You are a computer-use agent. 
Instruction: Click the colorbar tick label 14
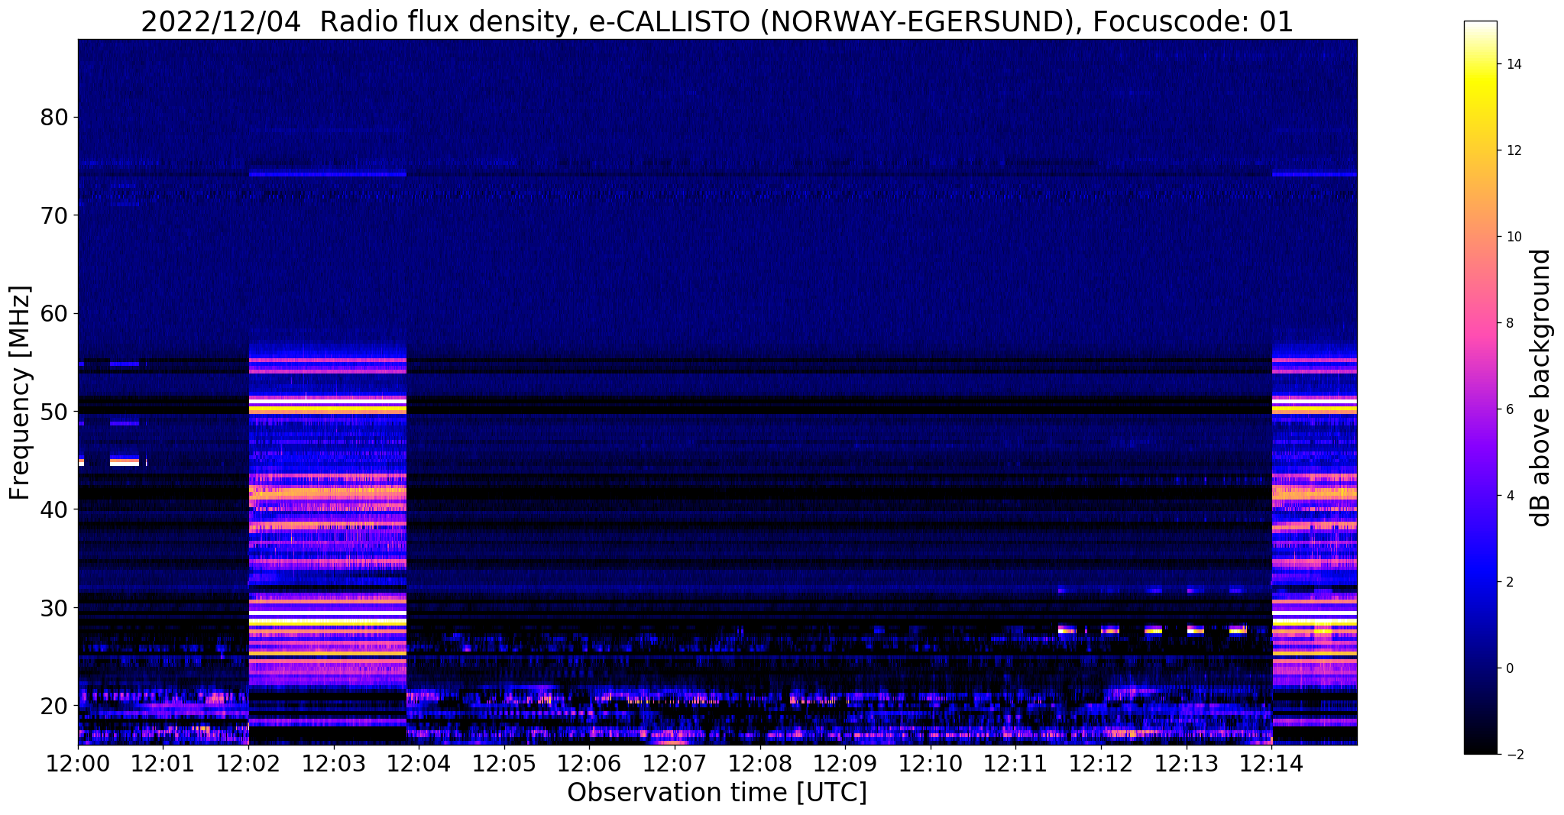(x=1514, y=64)
